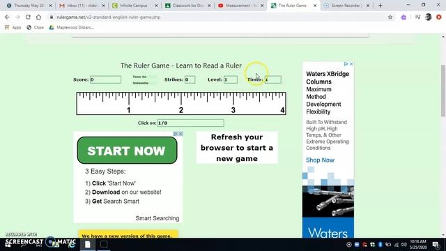The height and width of the screenshot is (251, 446).
Task: Click the screen recorder circle tray icon
Action: pos(349,245)
